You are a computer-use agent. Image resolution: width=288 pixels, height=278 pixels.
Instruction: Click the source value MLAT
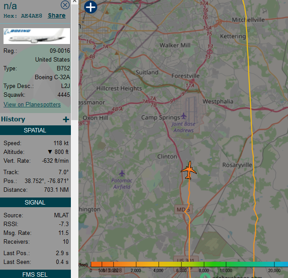click(61, 215)
